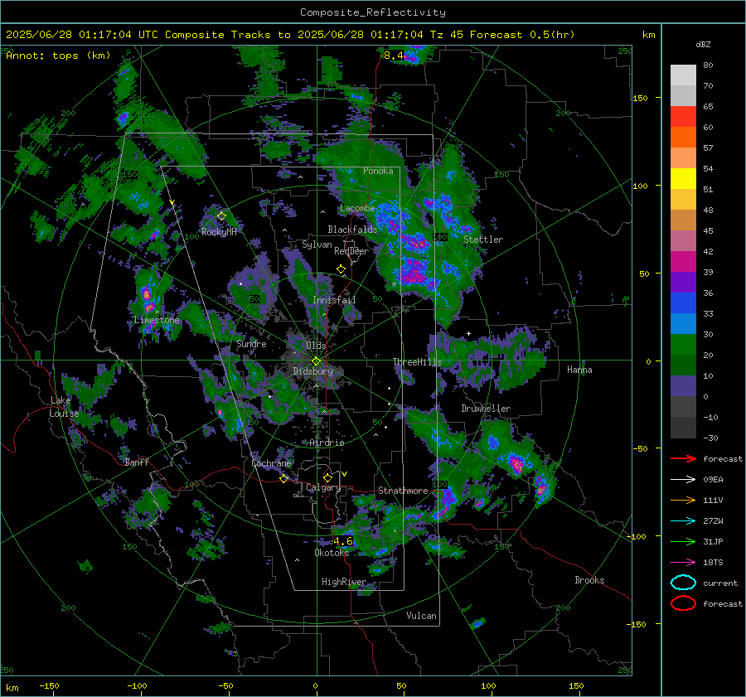
Task: Click the white 09EA arrow icon
Action: tap(683, 480)
